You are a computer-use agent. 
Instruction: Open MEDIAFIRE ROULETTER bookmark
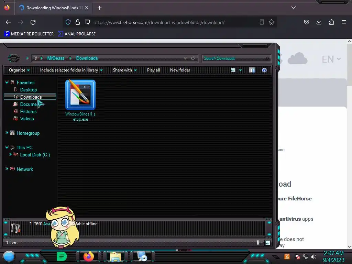29,34
